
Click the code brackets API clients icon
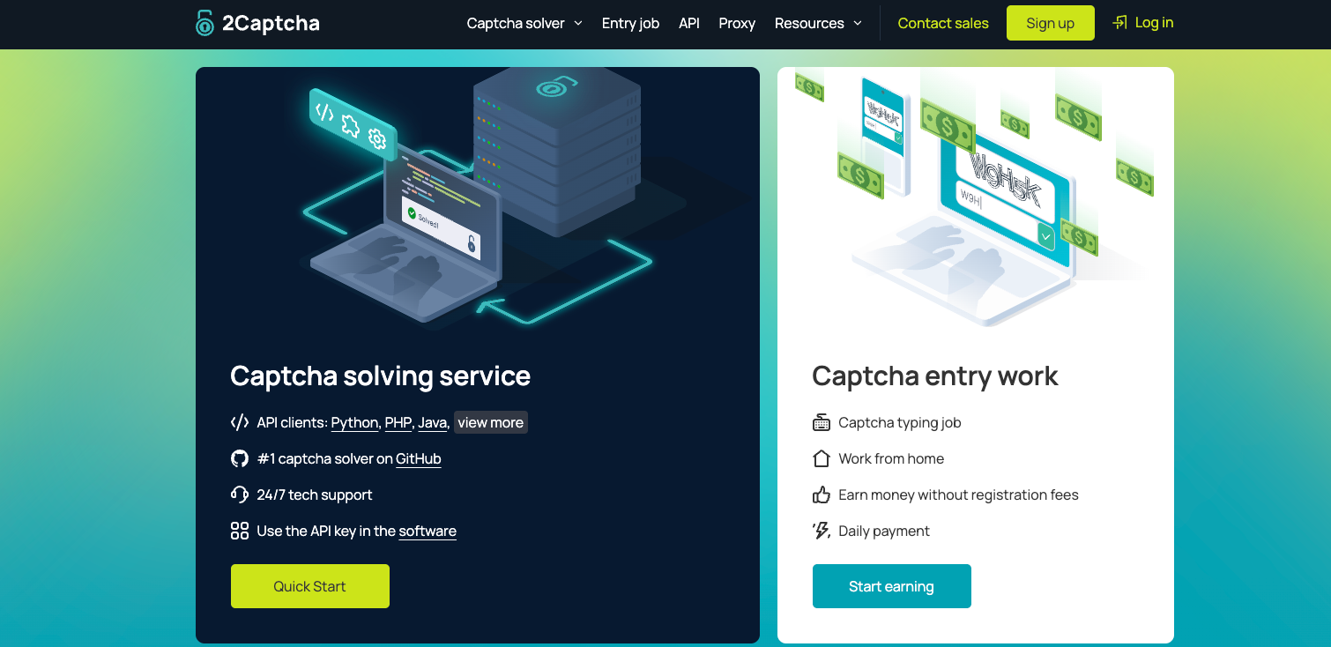[239, 422]
